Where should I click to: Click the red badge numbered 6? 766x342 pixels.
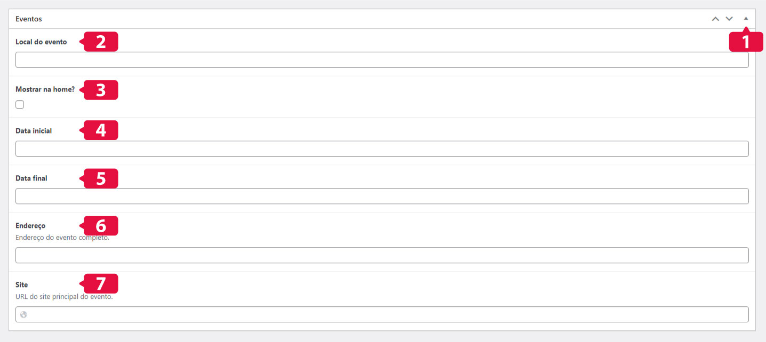click(100, 226)
